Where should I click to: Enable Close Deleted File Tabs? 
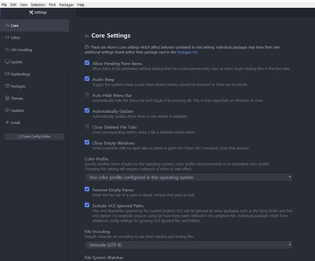coord(87,127)
